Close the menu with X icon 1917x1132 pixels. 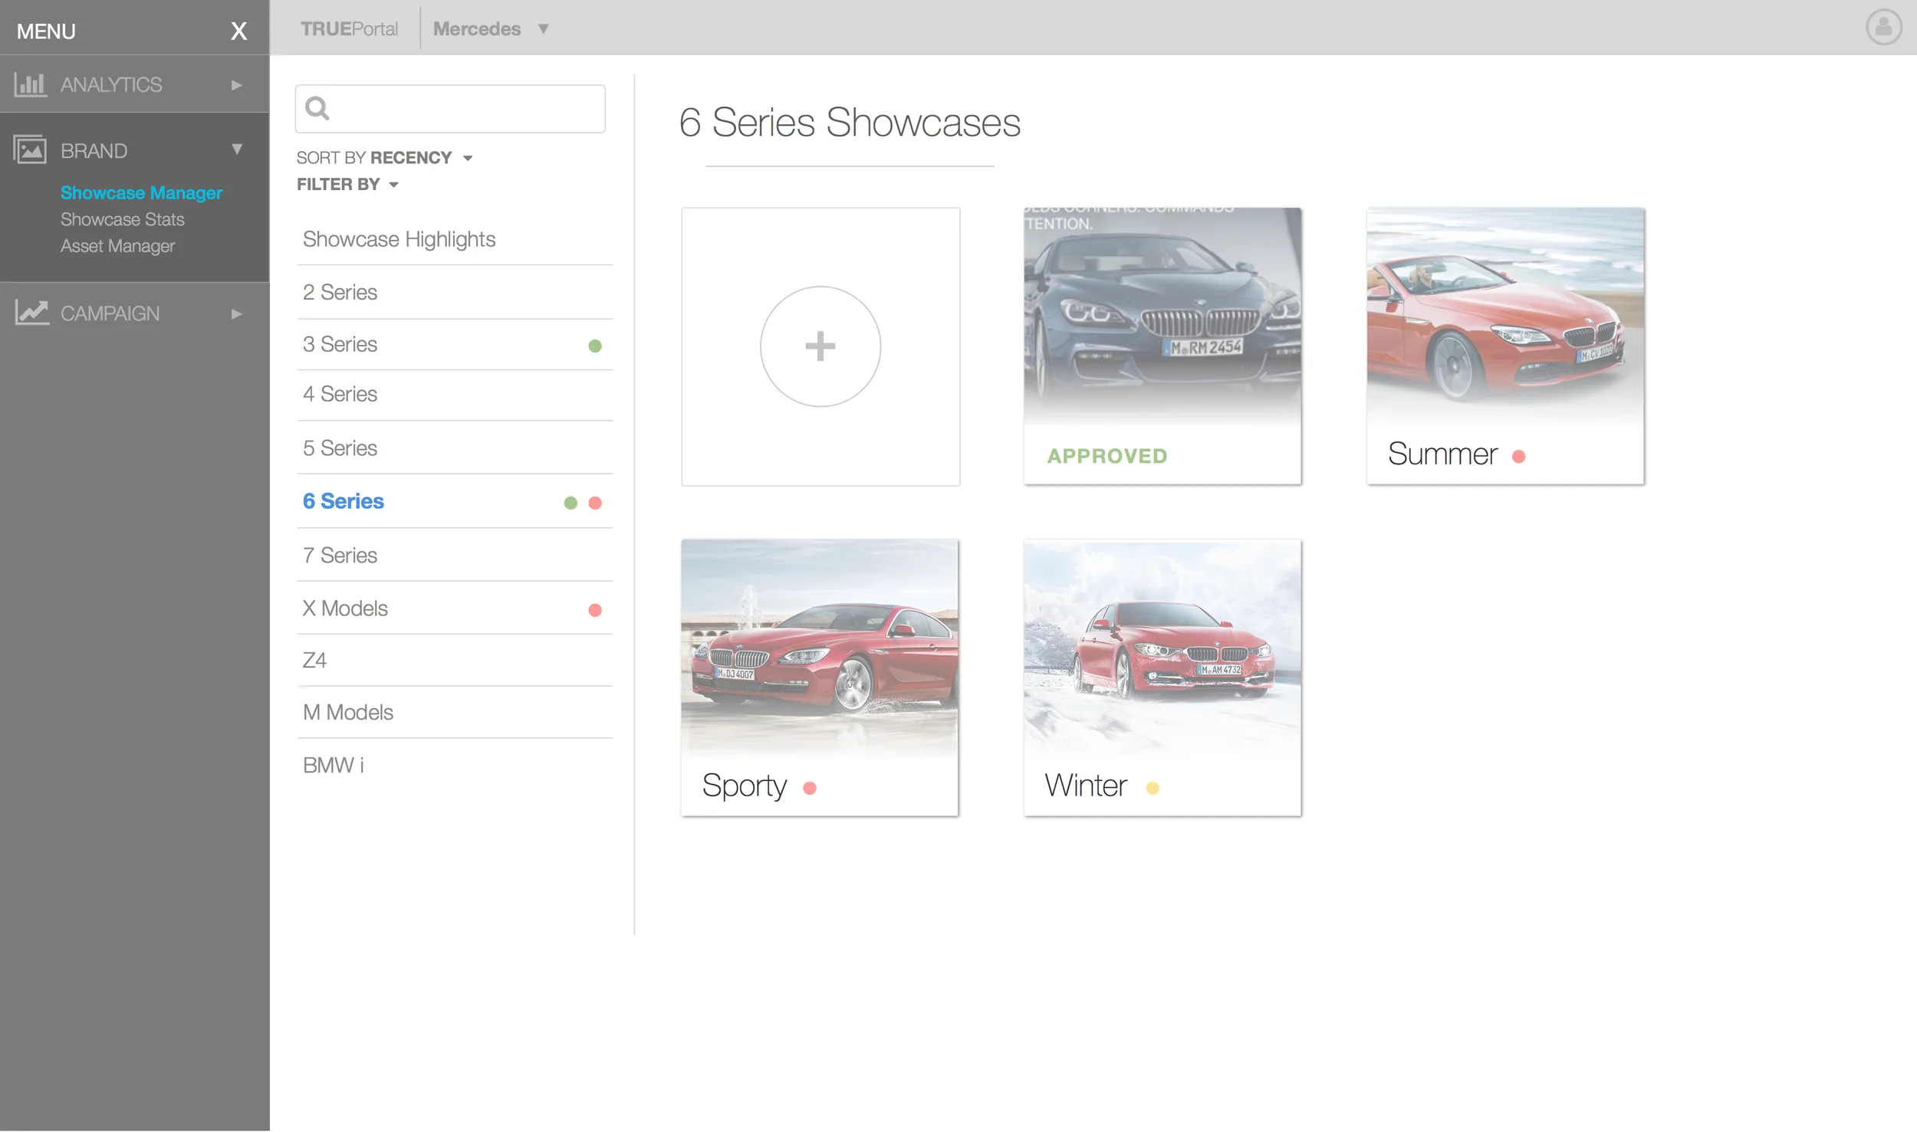pyautogui.click(x=238, y=31)
